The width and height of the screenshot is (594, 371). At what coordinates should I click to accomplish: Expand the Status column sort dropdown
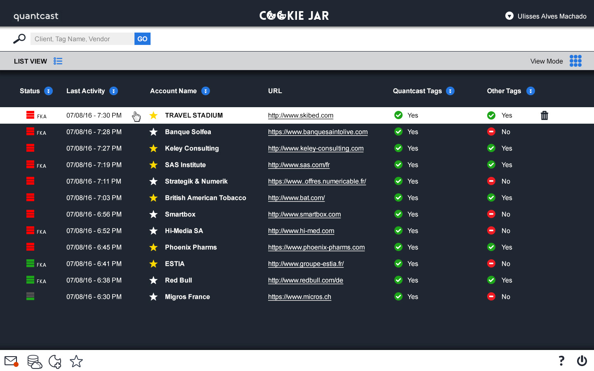pos(49,91)
